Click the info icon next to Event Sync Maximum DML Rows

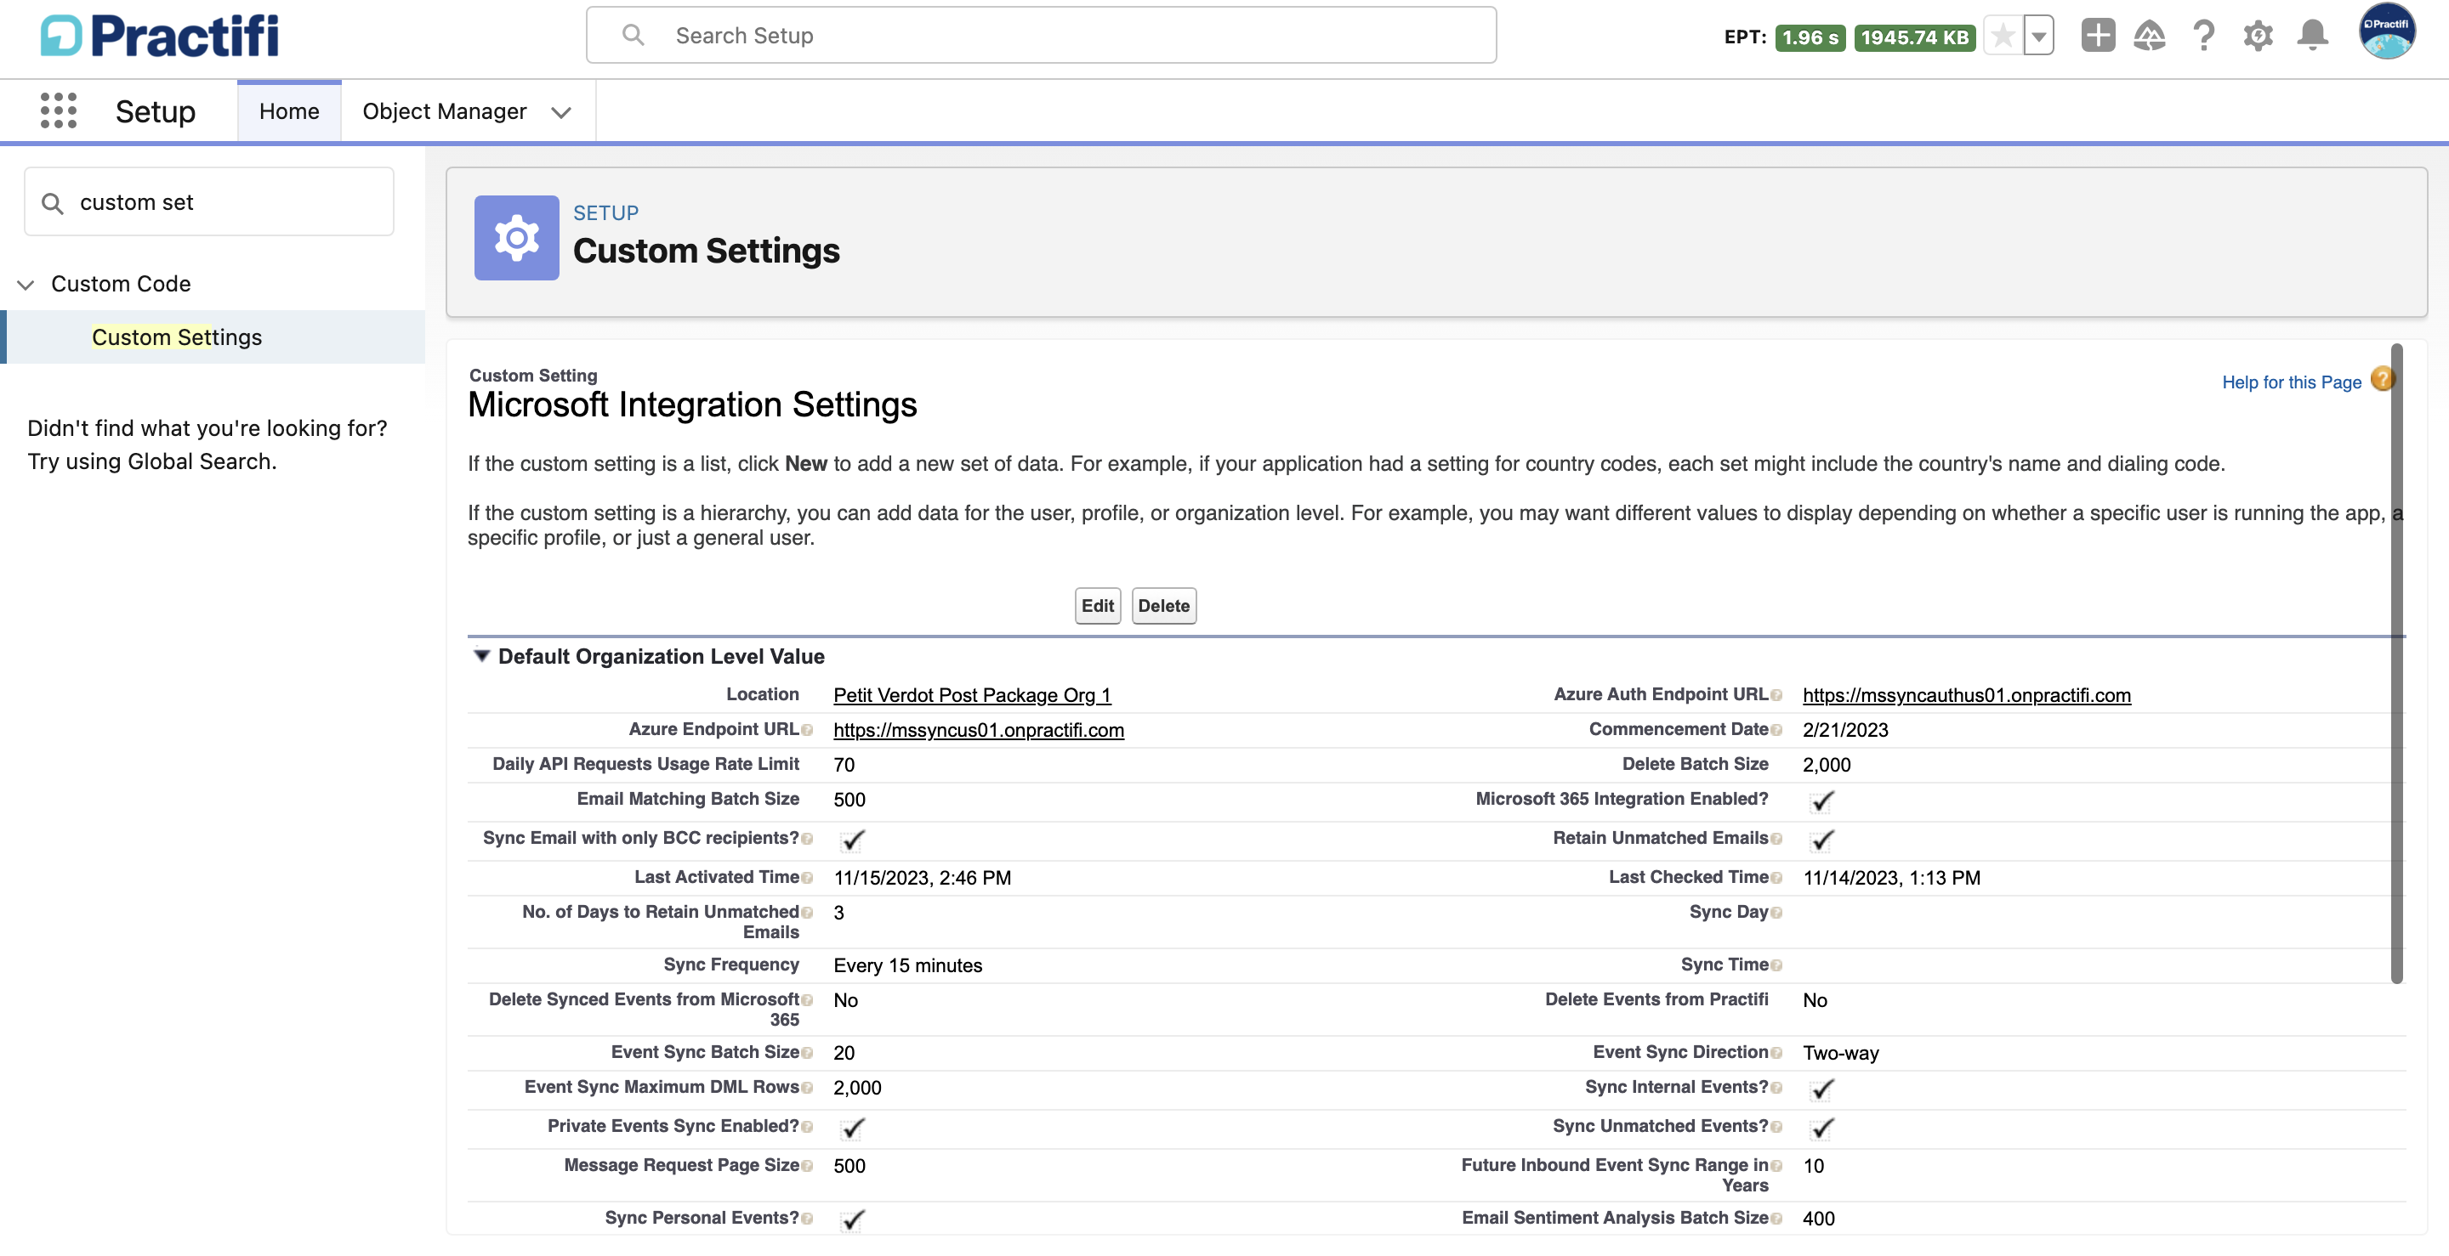pos(807,1089)
